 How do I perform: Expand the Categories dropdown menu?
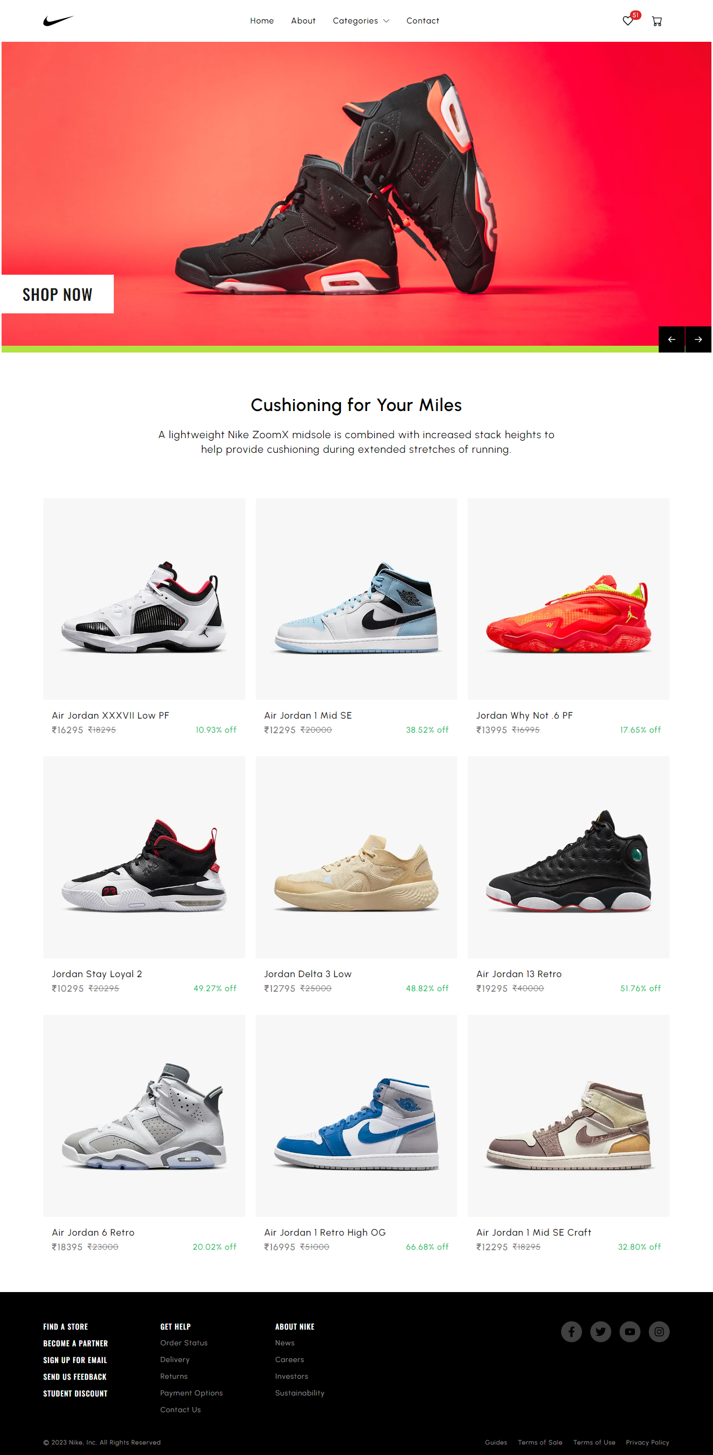(361, 21)
